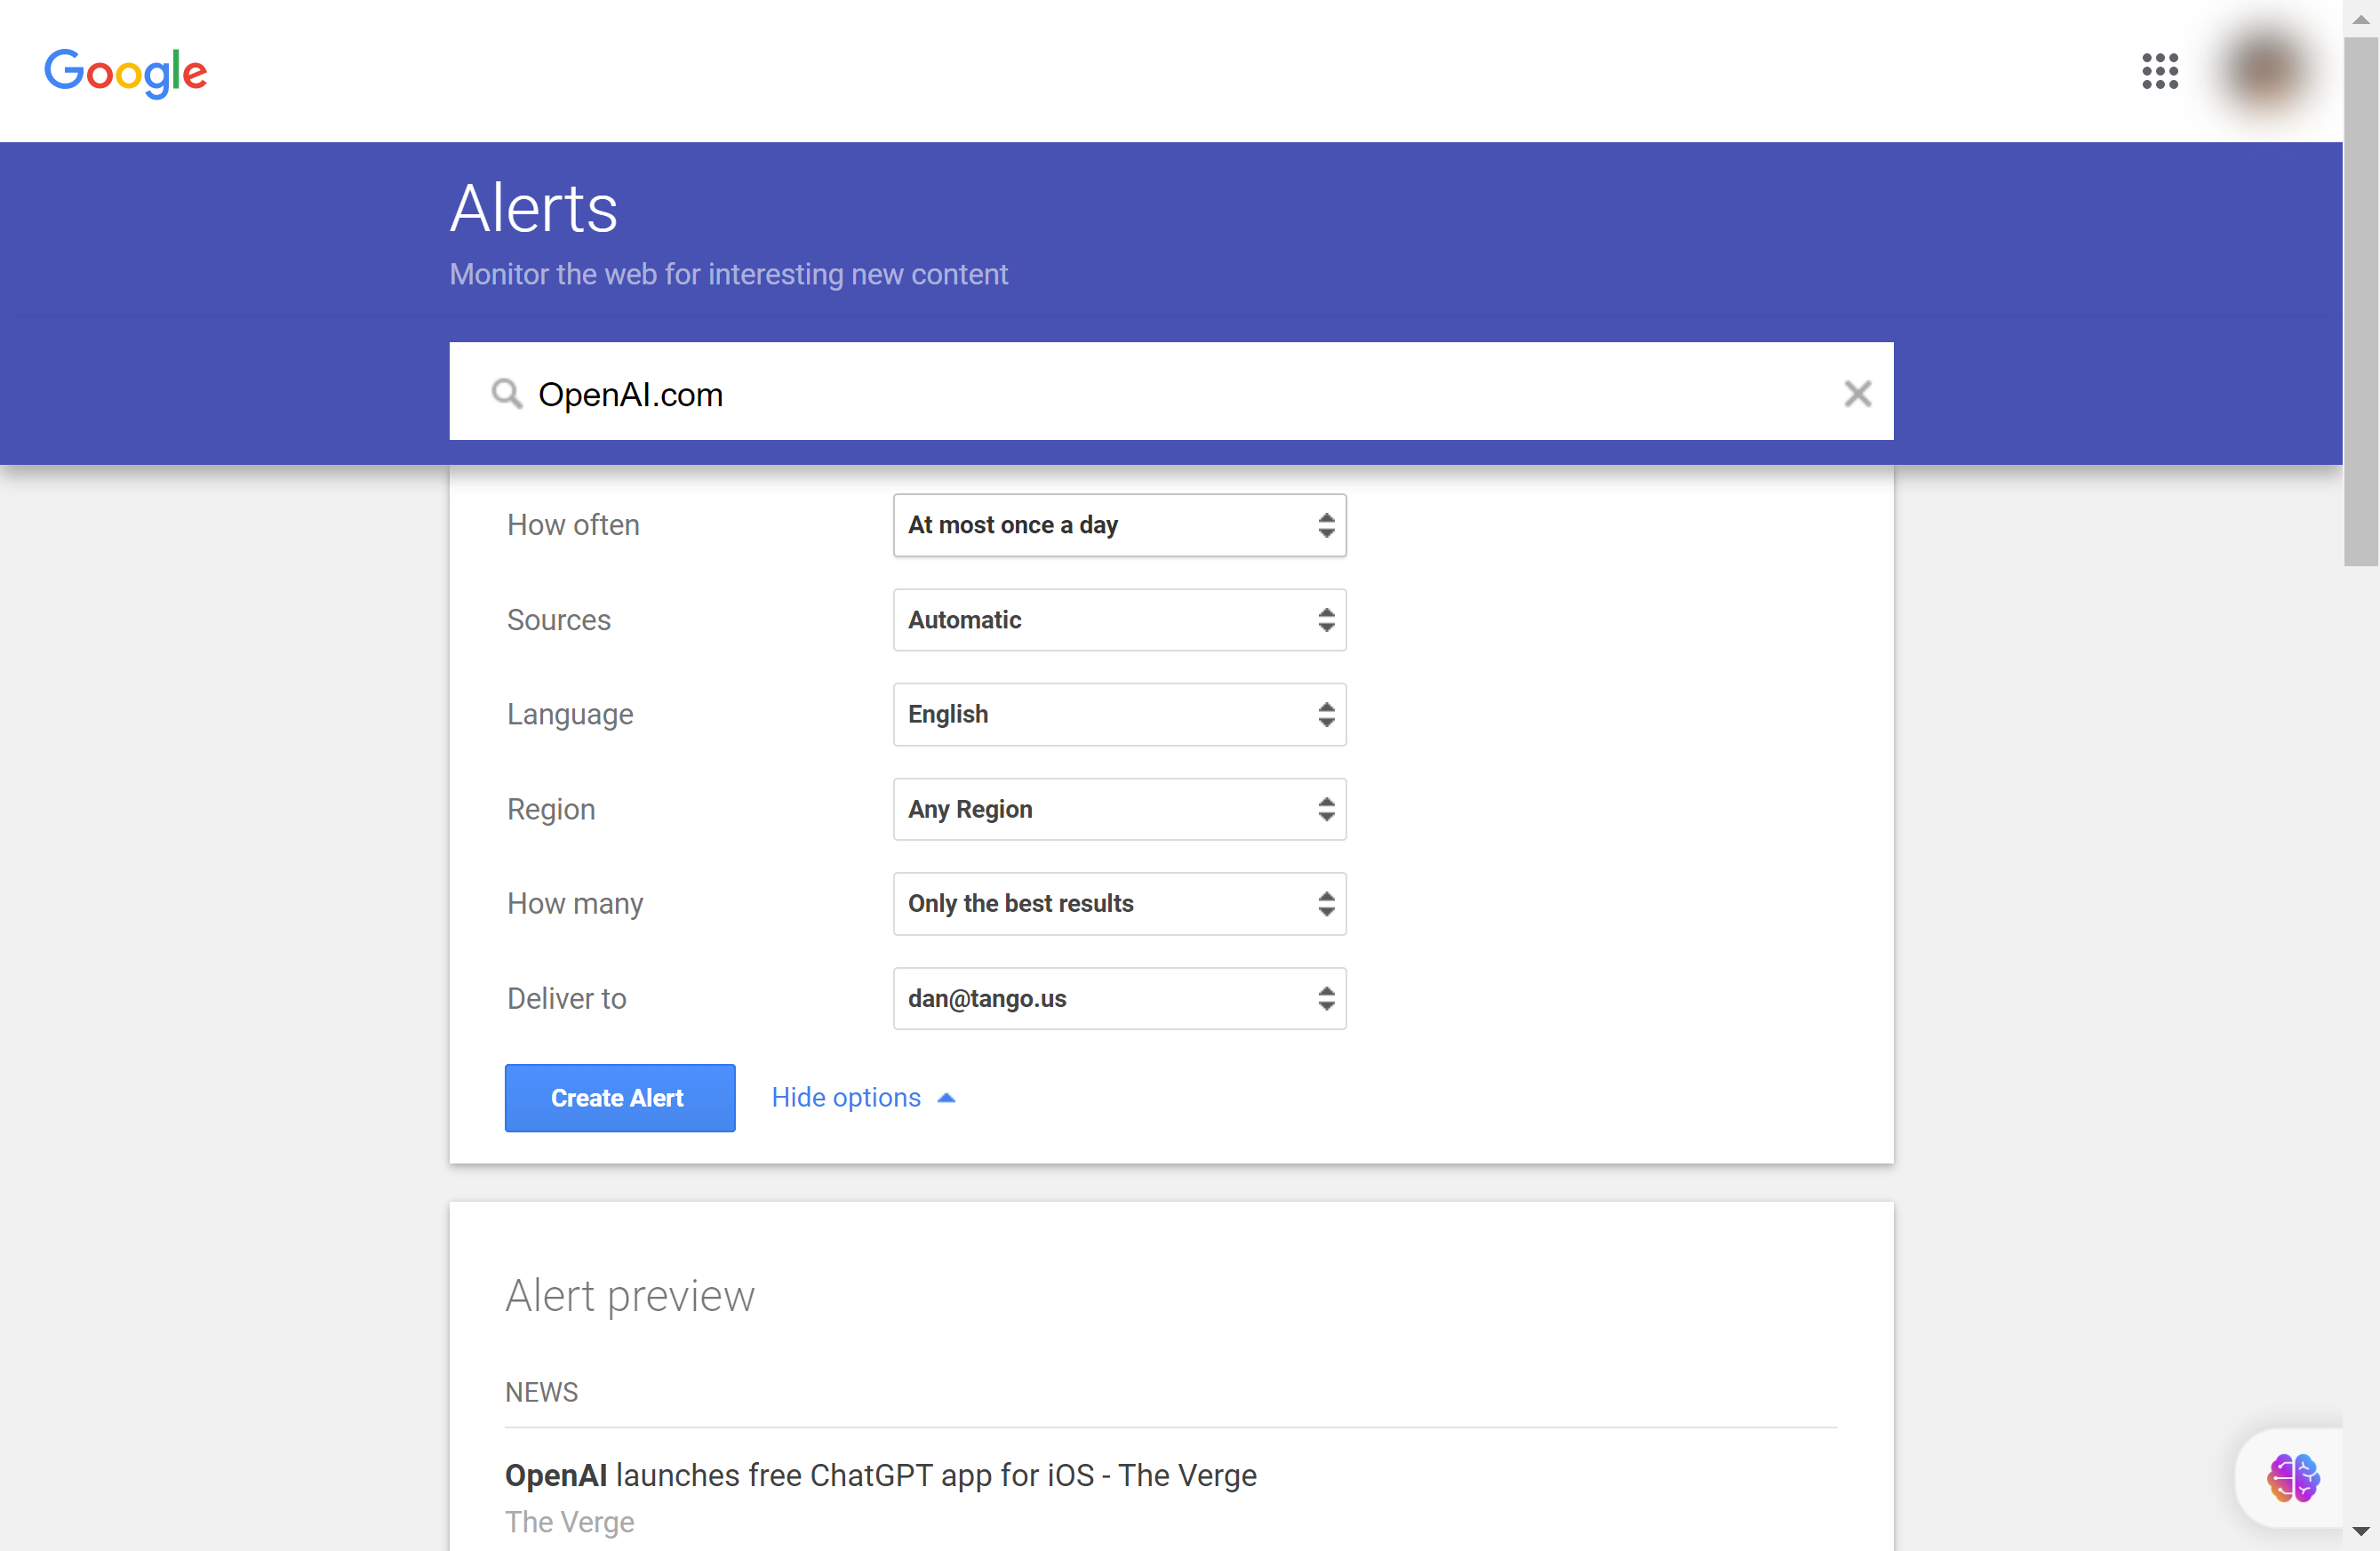Open the Sources dropdown set to Automatic
This screenshot has height=1551, width=2380.
coord(1119,620)
